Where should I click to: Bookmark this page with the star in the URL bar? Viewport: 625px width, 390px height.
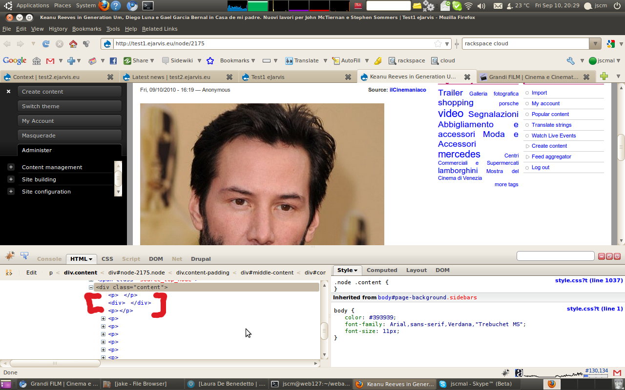pyautogui.click(x=438, y=44)
